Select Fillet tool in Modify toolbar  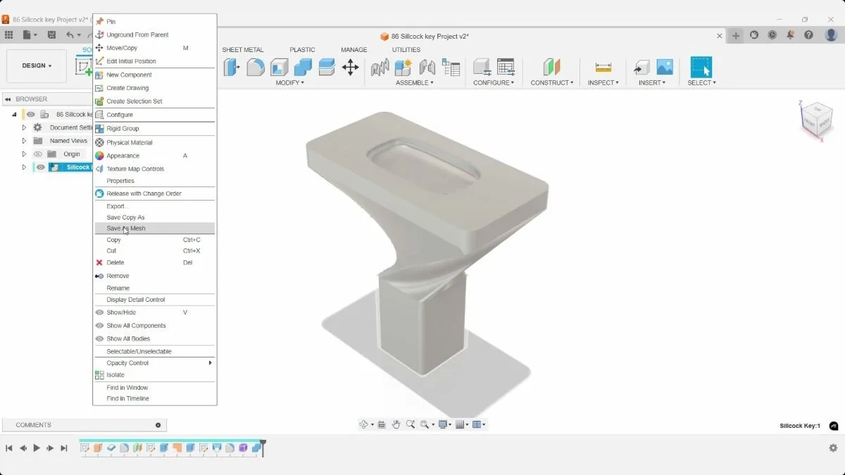pyautogui.click(x=256, y=67)
